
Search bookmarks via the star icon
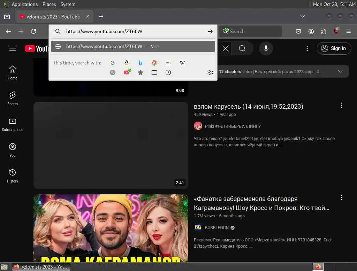pyautogui.click(x=140, y=72)
